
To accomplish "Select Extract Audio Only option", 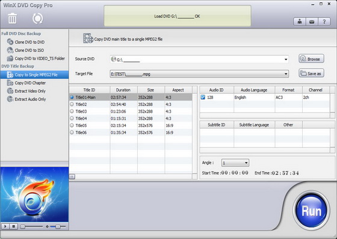I will (x=26, y=99).
